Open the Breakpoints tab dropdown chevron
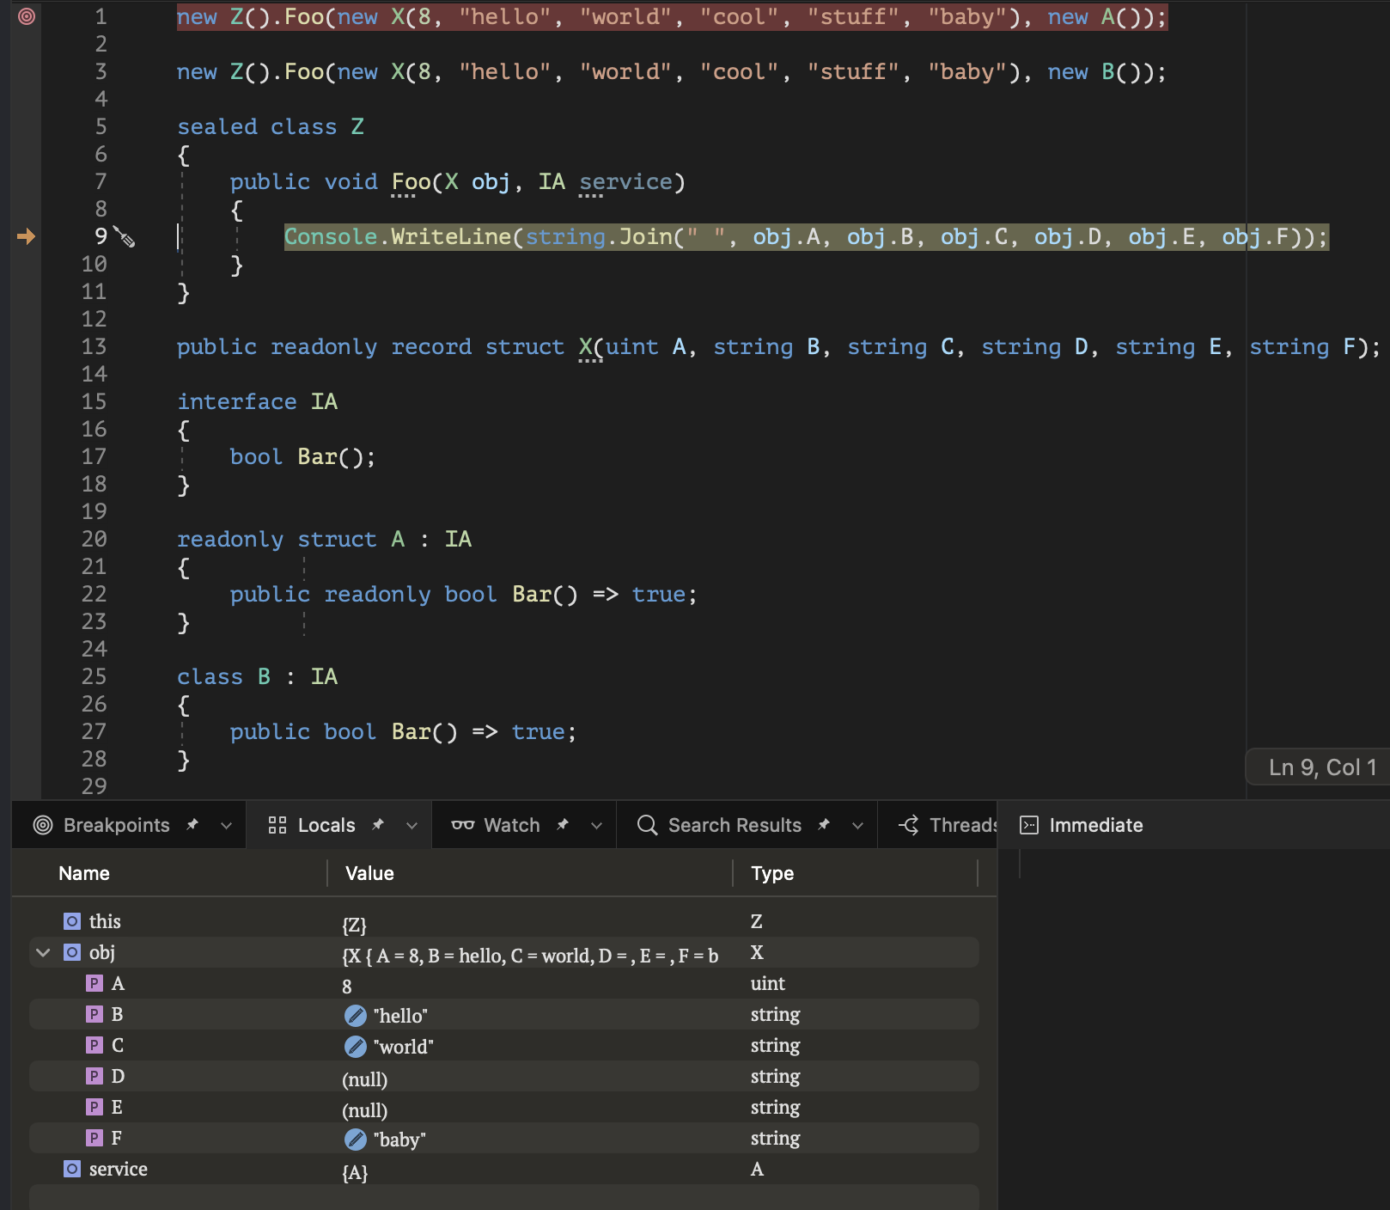Image resolution: width=1390 pixels, height=1210 pixels. point(226,825)
